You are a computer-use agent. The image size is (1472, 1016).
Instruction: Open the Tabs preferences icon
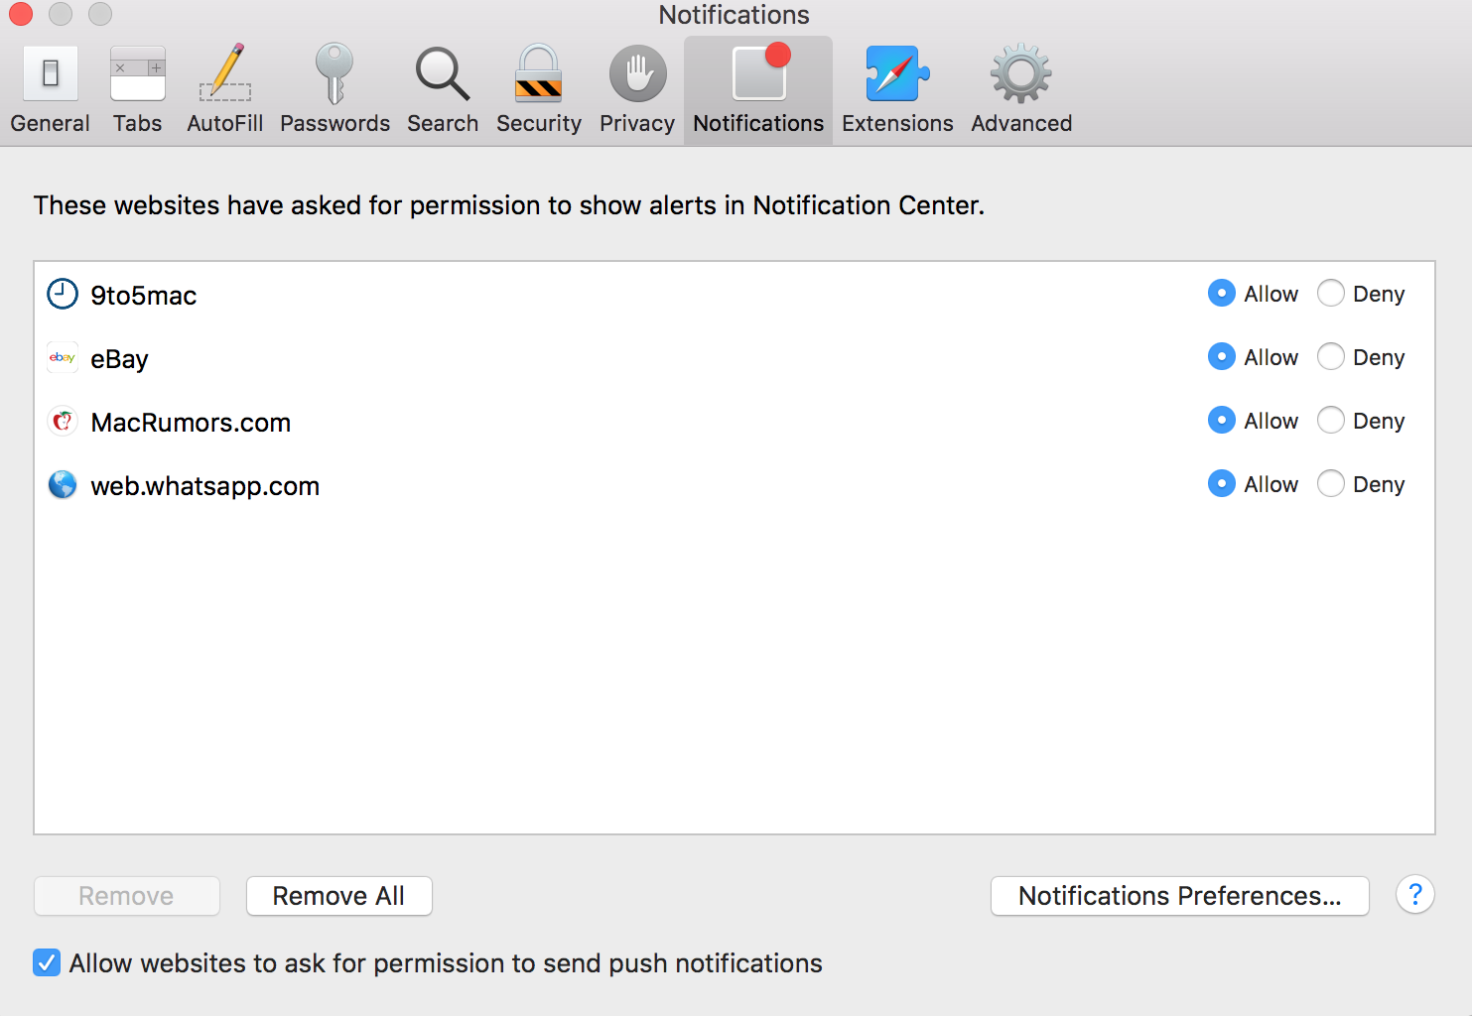coord(138,73)
